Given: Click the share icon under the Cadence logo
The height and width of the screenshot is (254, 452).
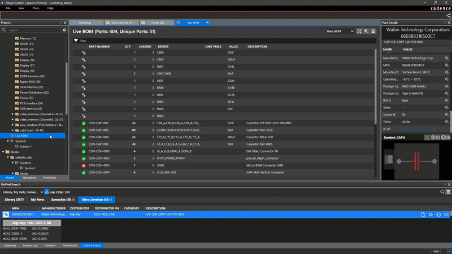Looking at the screenshot, I should point(448,16).
